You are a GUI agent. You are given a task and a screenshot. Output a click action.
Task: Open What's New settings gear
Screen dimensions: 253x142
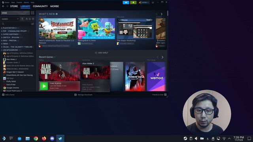[x=57, y=14]
